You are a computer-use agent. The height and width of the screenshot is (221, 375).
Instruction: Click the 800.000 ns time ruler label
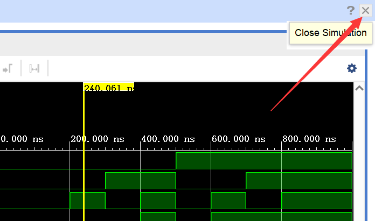(x=309, y=139)
